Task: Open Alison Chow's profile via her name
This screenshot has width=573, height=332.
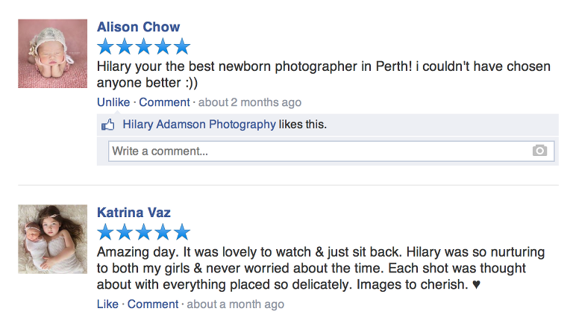Action: [138, 27]
